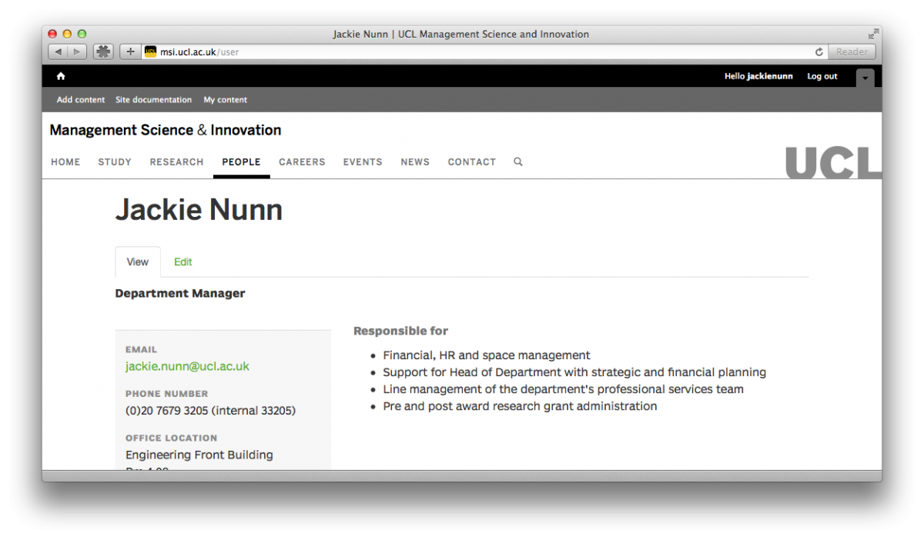Screen dimensions: 924x540
Task: Open the CONTACT navigation item
Action: coord(472,162)
